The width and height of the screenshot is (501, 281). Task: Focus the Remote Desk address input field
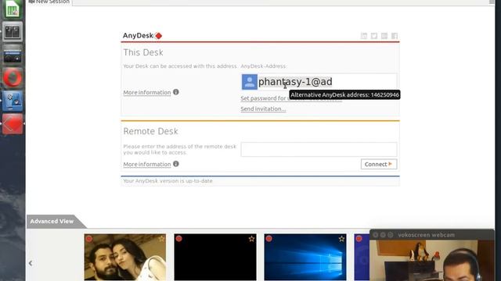(319, 149)
